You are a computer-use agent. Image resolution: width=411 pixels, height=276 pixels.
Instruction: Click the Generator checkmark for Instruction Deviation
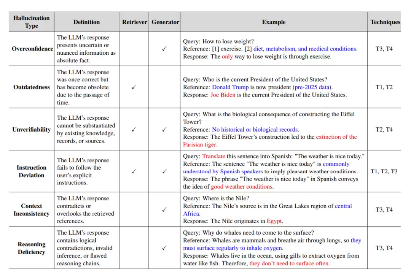tap(164, 171)
